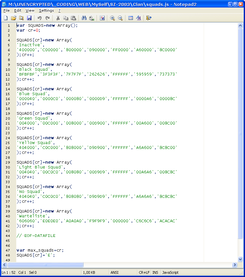Screen dimensions: 245x277
Task: Open a file with the folder icon
Action: pos(14,18)
